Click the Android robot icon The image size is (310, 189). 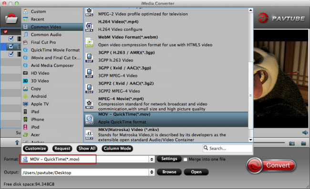click(25, 96)
